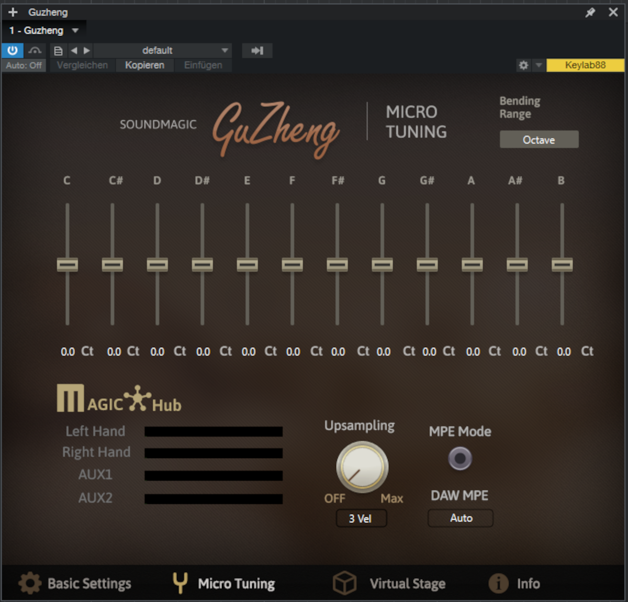This screenshot has height=602, width=628.
Task: Open Basic Settings gear tab
Action: [30, 583]
